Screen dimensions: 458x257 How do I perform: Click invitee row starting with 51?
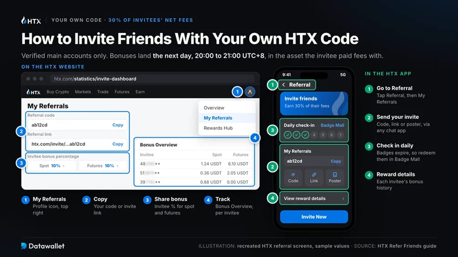tap(194, 173)
